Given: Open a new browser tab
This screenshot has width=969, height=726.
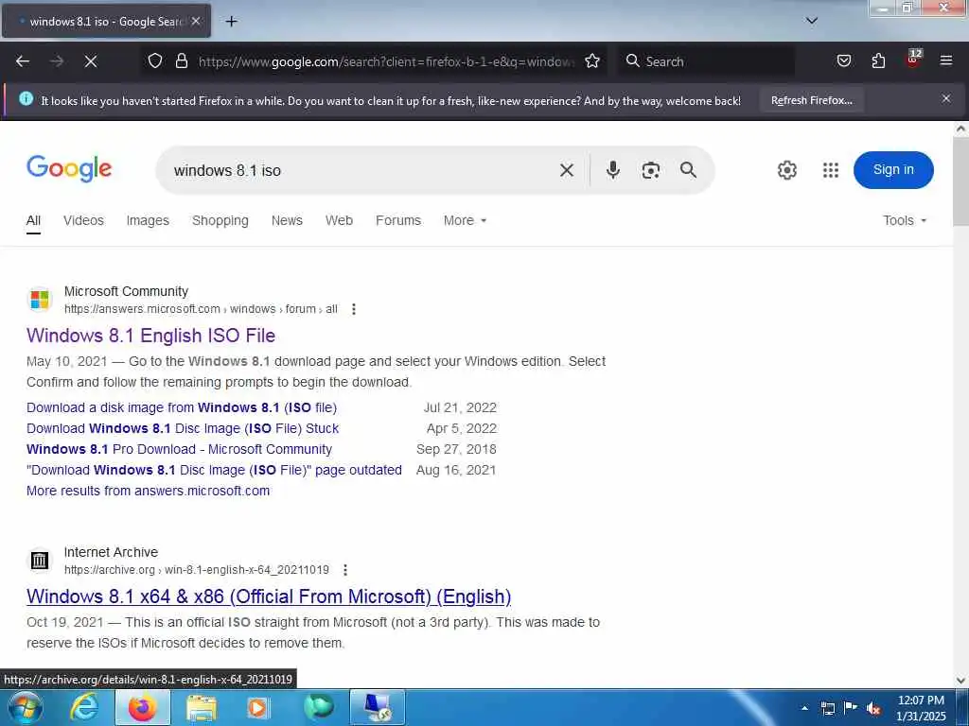Looking at the screenshot, I should click(231, 22).
